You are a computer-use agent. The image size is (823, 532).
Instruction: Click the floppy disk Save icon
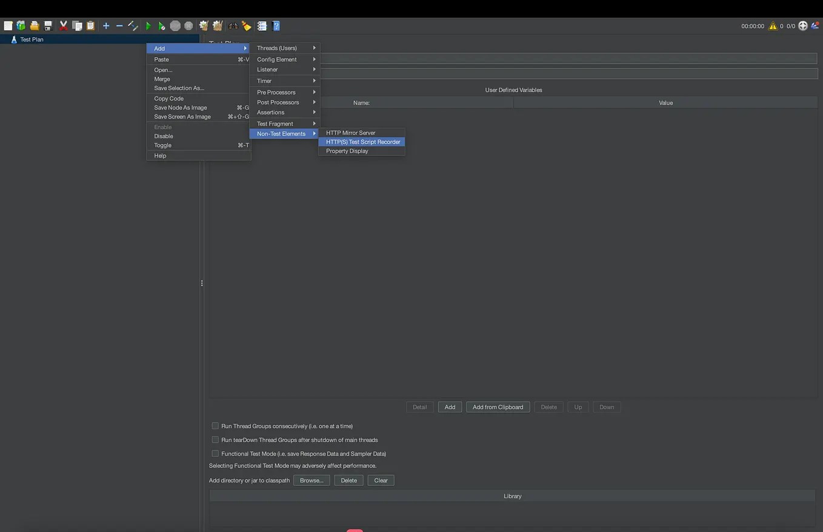(48, 26)
